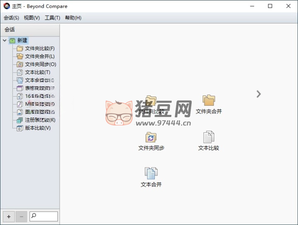298x225 pixels.
Task: Select 文件夹比较(F) in the session tree
Action: pos(39,48)
